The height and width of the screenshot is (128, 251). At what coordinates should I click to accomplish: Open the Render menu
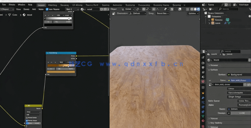(x=12, y=5)
